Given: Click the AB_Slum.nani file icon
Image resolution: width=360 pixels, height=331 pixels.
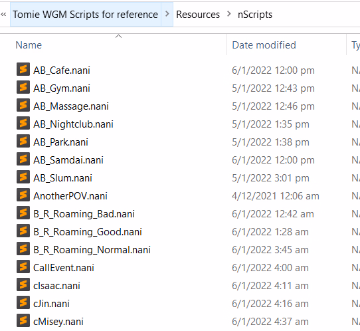Looking at the screenshot, I should pyautogui.click(x=23, y=177).
